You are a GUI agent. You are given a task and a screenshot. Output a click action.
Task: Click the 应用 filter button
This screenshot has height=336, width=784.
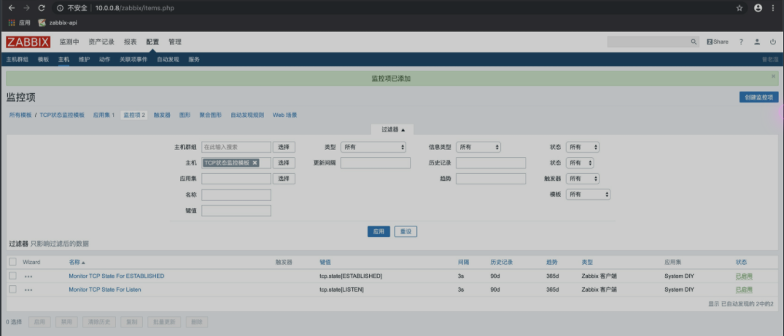point(379,232)
